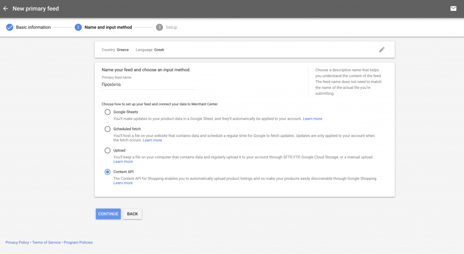Click the Content API option label
Image resolution: width=464 pixels, height=254 pixels.
(x=123, y=172)
